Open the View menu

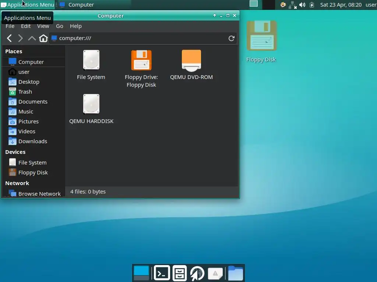pos(43,26)
